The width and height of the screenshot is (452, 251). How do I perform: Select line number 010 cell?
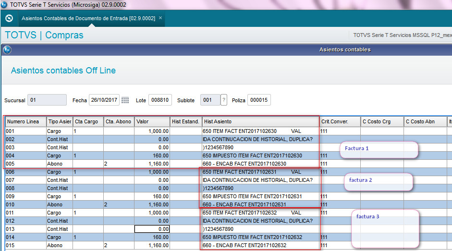point(26,204)
